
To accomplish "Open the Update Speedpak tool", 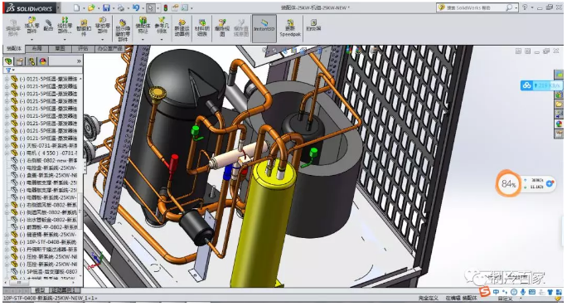I will (x=290, y=28).
